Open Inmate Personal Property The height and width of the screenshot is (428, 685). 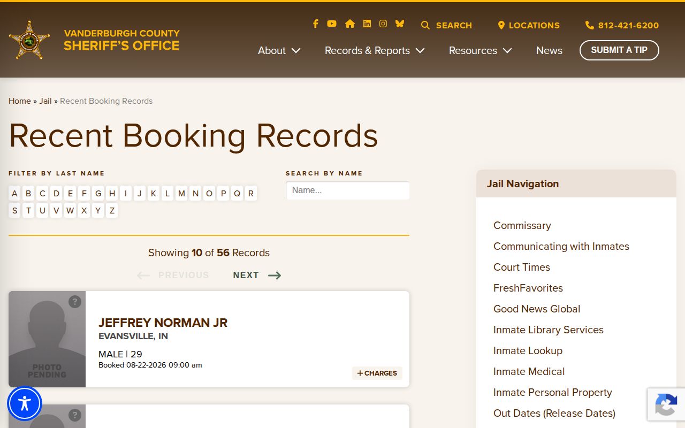point(553,393)
